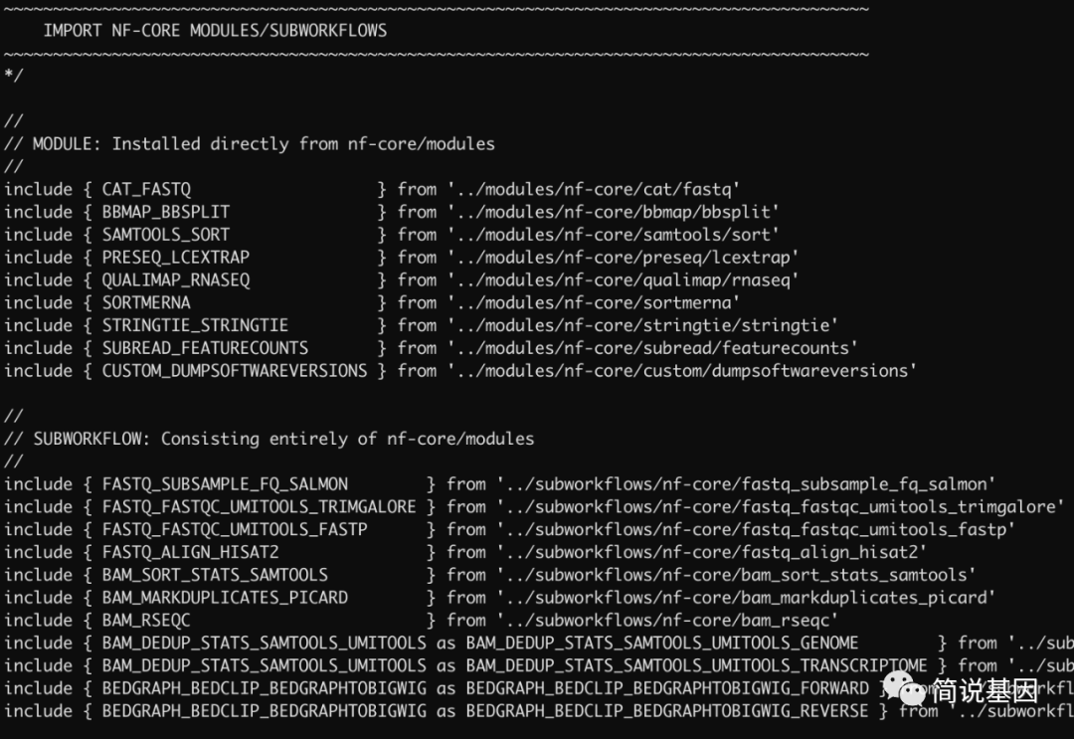This screenshot has width=1074, height=739.
Task: Click the IMPORT NF-CORE MODULES/SUBWORKFLOWS heading
Action: pyautogui.click(x=215, y=31)
